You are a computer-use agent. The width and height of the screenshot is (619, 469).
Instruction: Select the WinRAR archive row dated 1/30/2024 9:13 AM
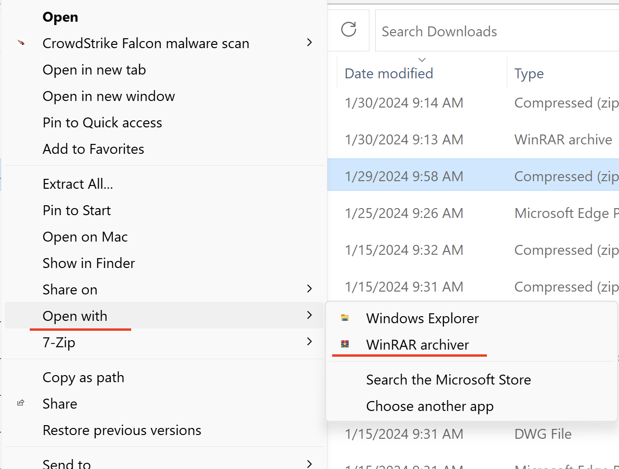point(473,140)
